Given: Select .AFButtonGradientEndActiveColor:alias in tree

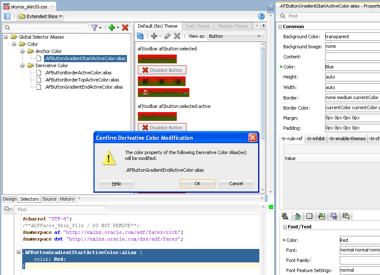Looking at the screenshot, I should pyautogui.click(x=84, y=87).
